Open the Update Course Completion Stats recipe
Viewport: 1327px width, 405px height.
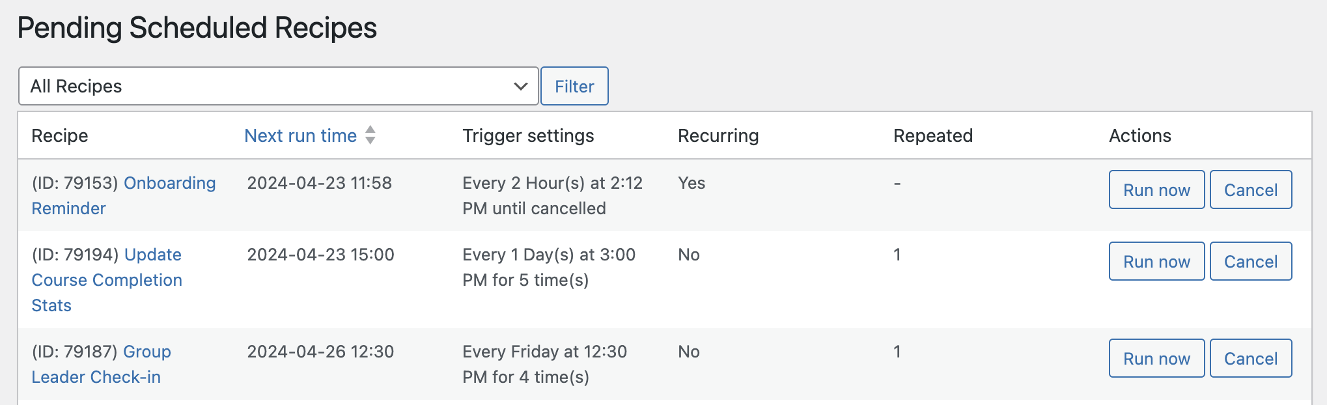[107, 280]
